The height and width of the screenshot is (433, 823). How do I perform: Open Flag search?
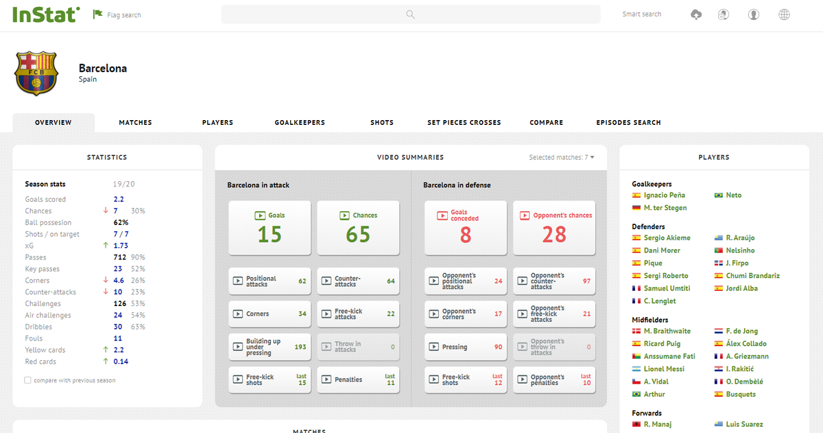117,14
